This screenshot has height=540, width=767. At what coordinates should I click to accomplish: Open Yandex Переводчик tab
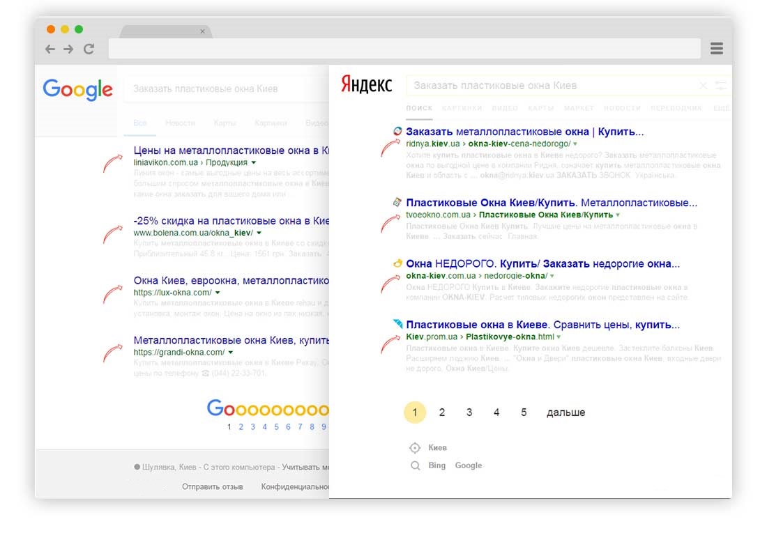point(676,108)
